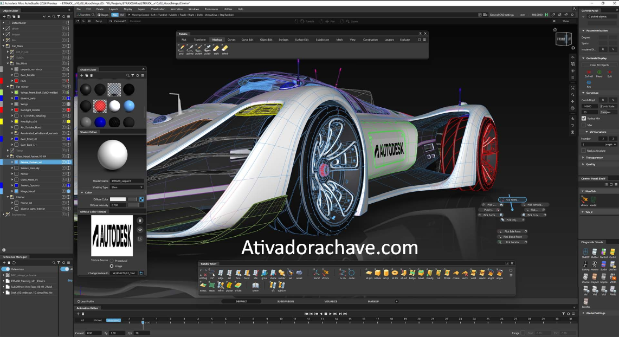This screenshot has width=619, height=337.
Task: Select the sd cyl cylinder primitive tool
Action: (x=386, y=274)
